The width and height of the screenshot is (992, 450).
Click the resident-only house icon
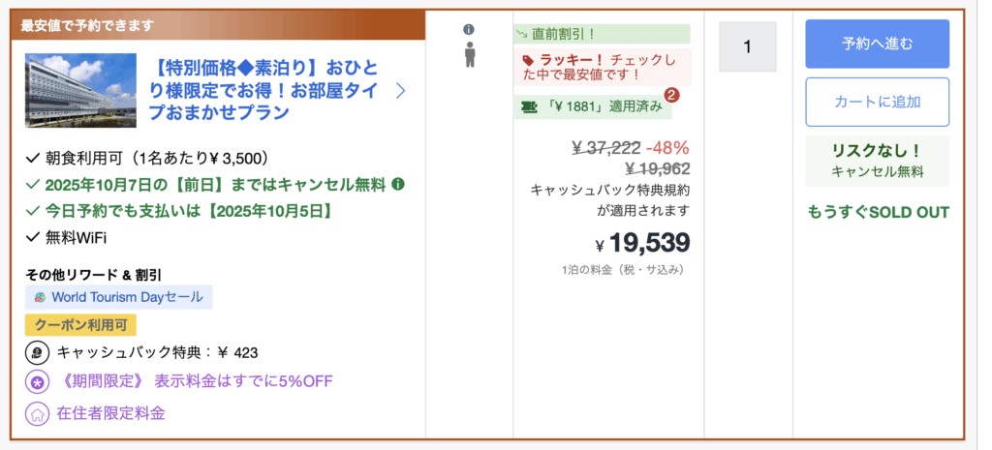click(37, 414)
